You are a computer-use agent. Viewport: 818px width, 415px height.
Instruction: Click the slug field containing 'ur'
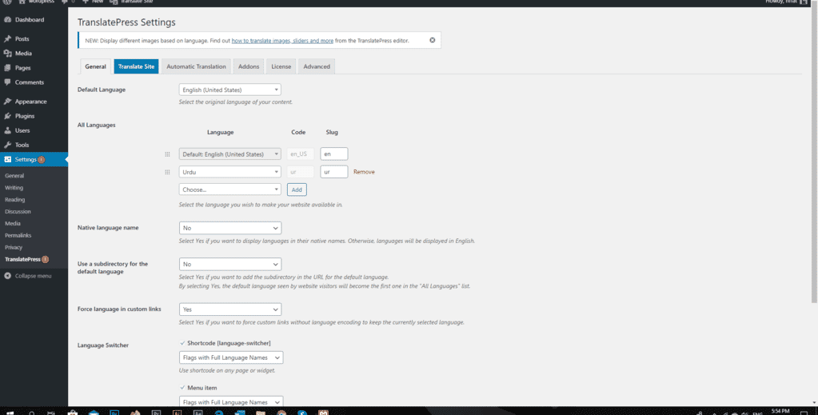click(x=334, y=172)
